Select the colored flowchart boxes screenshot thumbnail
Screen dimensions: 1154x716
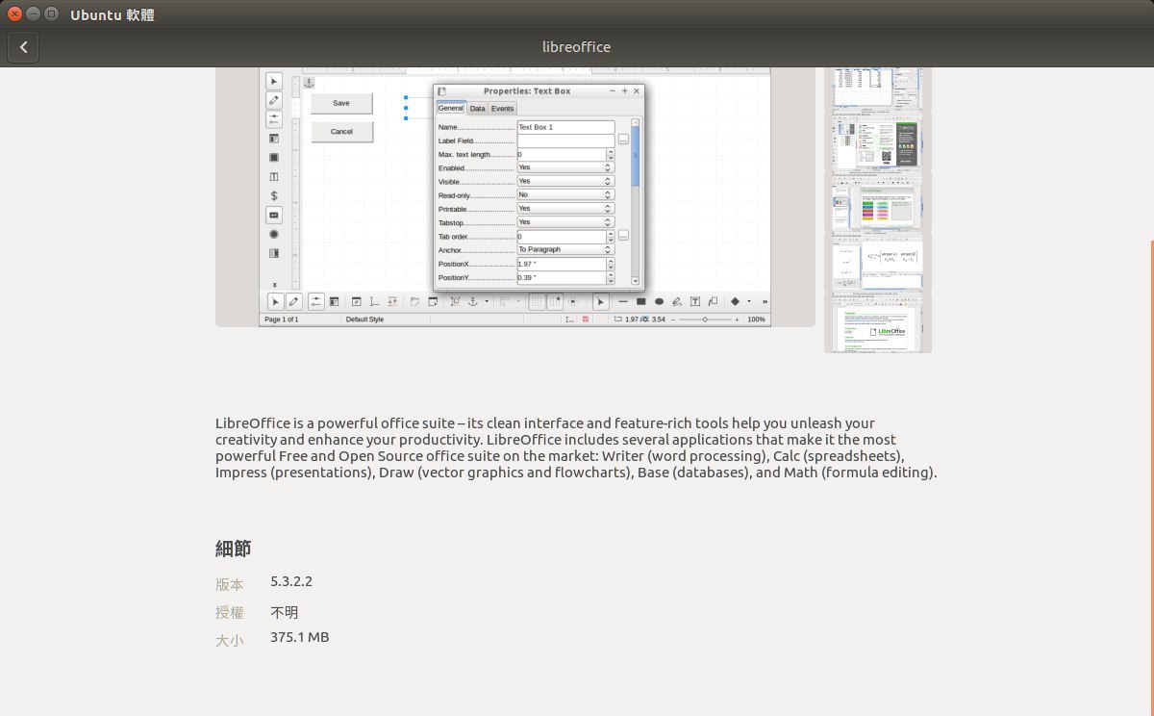[877, 201]
